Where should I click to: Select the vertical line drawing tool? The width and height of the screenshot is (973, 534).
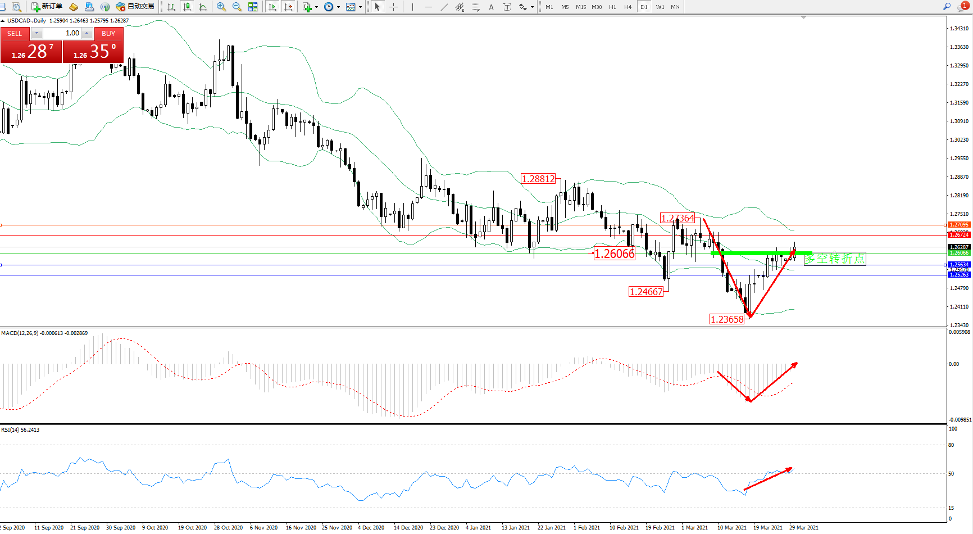click(412, 7)
